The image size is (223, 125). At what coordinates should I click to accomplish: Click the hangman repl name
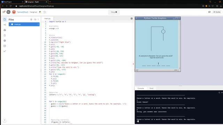33,12
